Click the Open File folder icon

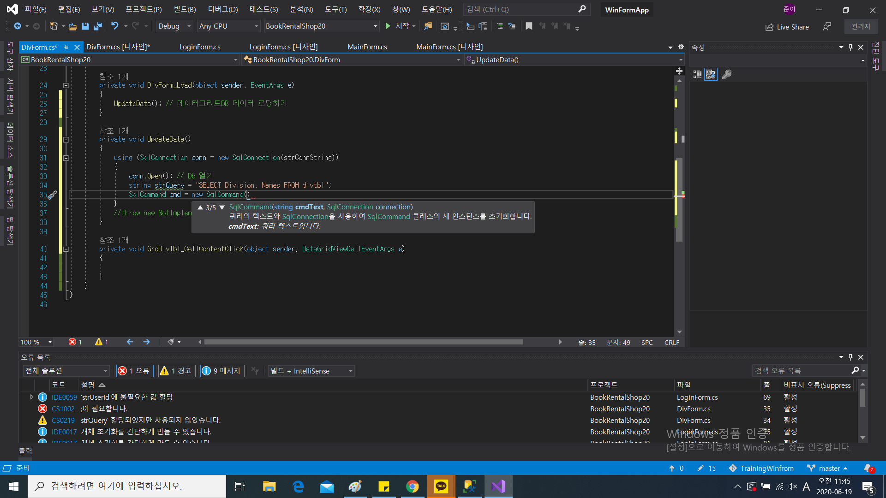pyautogui.click(x=72, y=26)
